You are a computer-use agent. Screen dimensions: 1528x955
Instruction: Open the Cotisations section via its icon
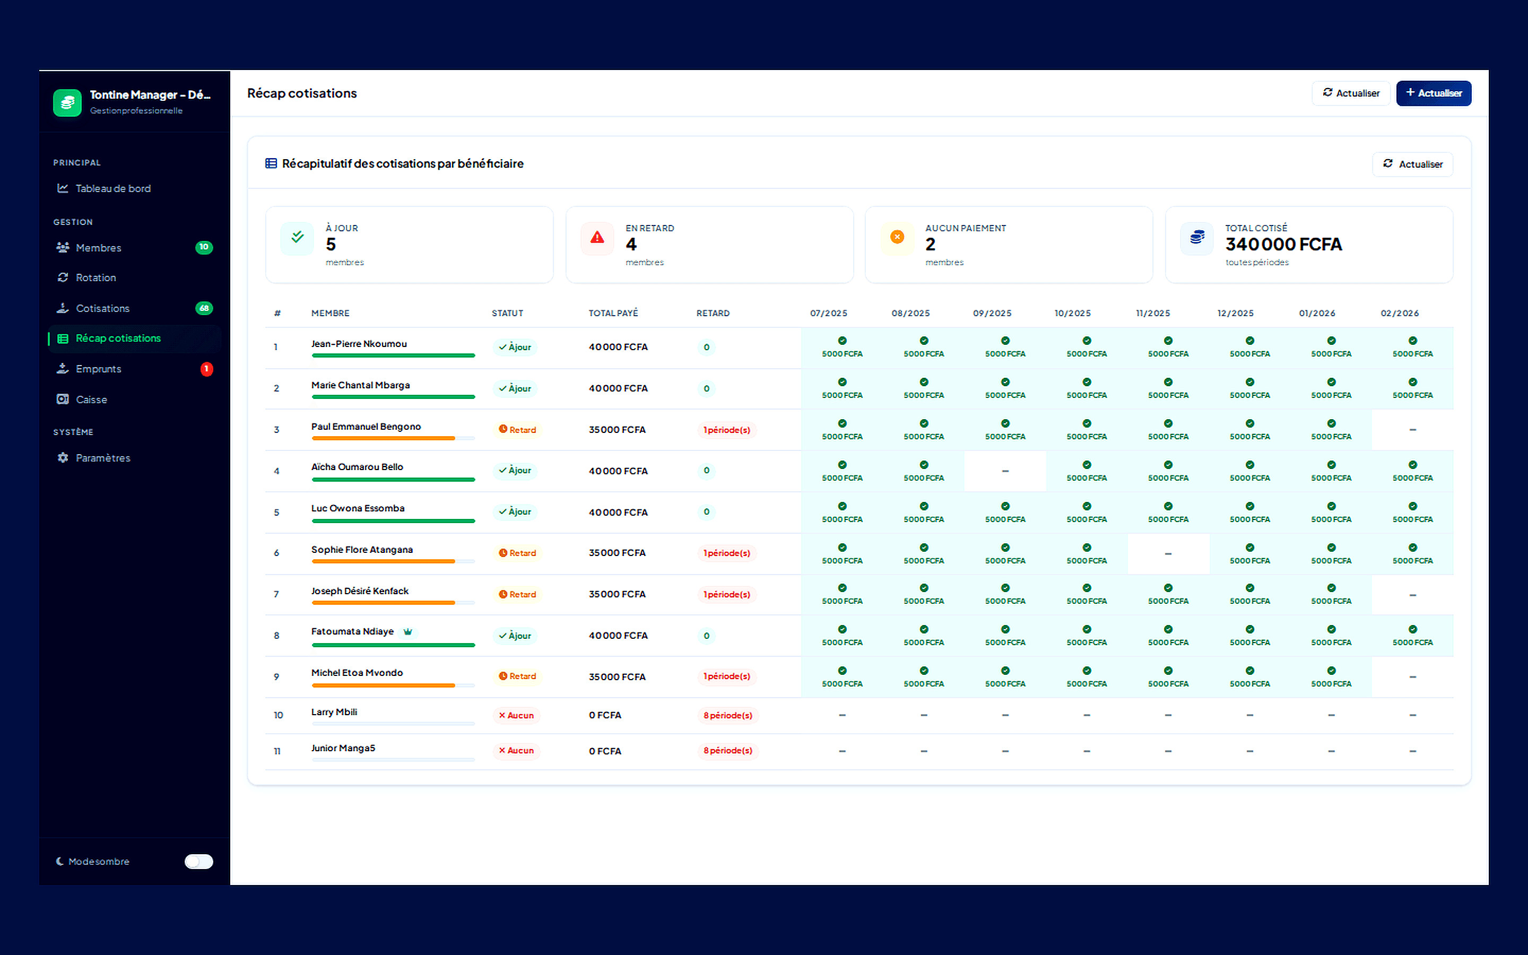tap(62, 308)
